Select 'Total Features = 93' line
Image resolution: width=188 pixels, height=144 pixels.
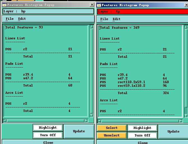pos(24,27)
